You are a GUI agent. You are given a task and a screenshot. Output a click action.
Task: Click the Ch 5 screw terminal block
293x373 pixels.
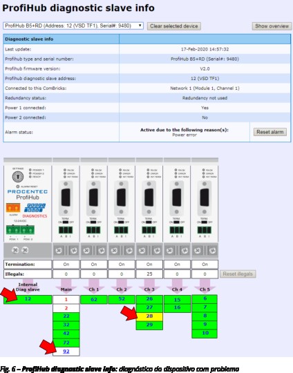(x=205, y=230)
